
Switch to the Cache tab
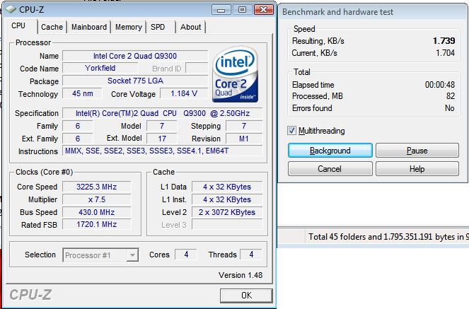52,27
